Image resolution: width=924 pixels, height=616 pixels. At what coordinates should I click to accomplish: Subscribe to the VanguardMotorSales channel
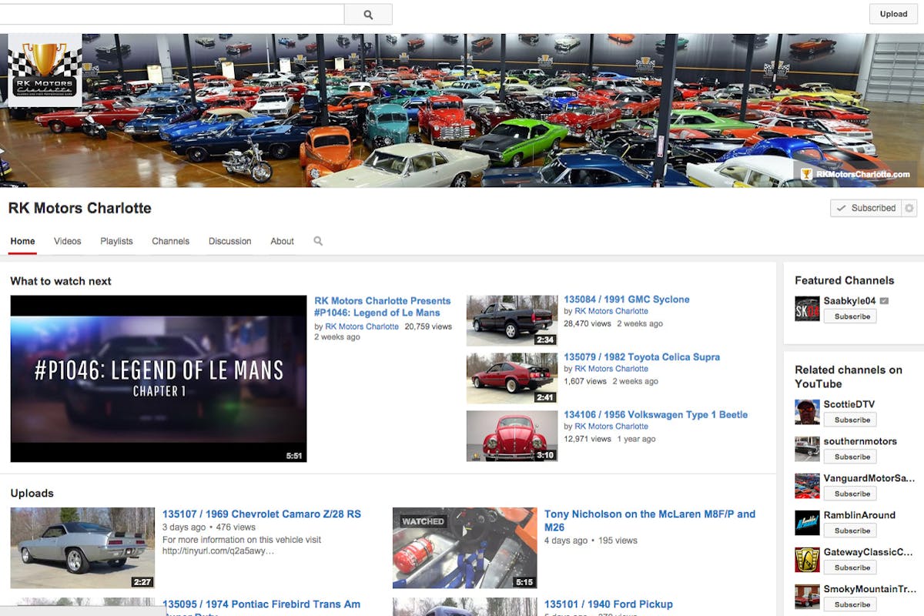850,494
